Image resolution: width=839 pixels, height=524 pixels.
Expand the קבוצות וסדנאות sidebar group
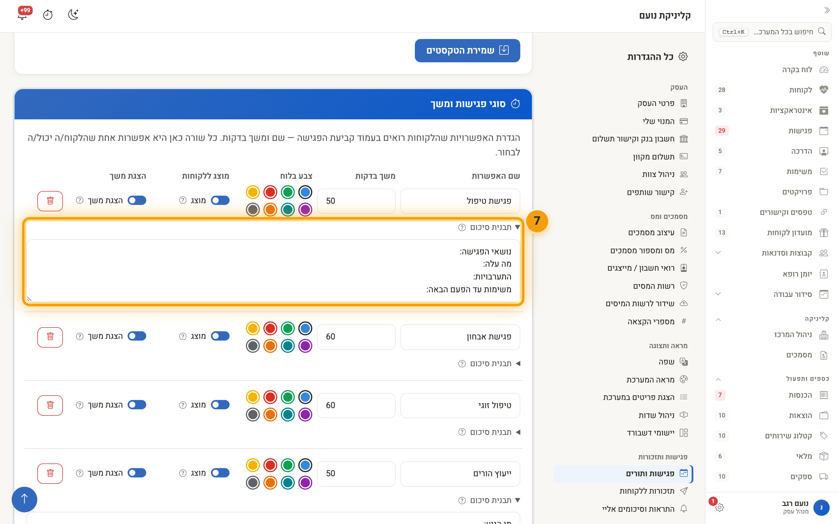[718, 253]
